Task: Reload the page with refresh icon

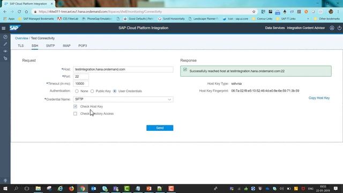Action: (x=19, y=12)
